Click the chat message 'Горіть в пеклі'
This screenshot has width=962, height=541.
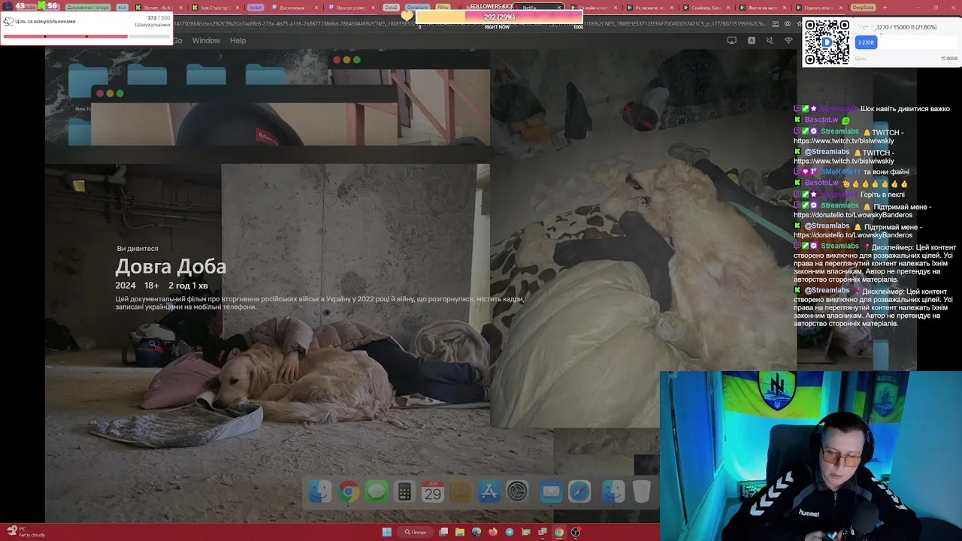click(883, 195)
